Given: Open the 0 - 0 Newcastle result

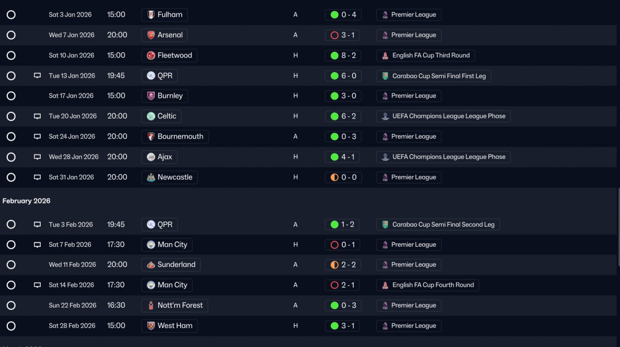Looking at the screenshot, I should (x=343, y=177).
